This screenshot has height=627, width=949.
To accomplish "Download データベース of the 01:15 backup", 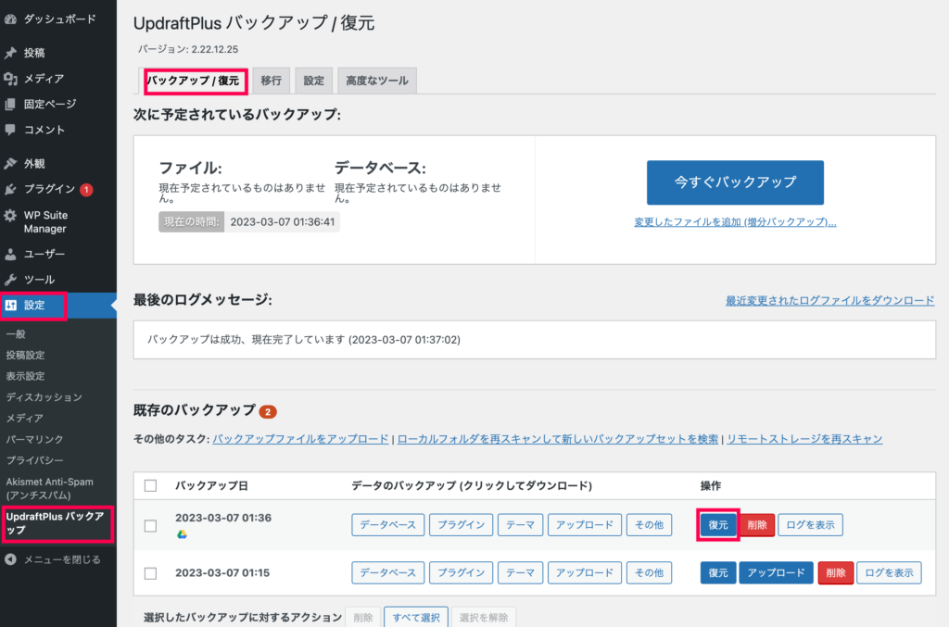I will click(x=388, y=572).
